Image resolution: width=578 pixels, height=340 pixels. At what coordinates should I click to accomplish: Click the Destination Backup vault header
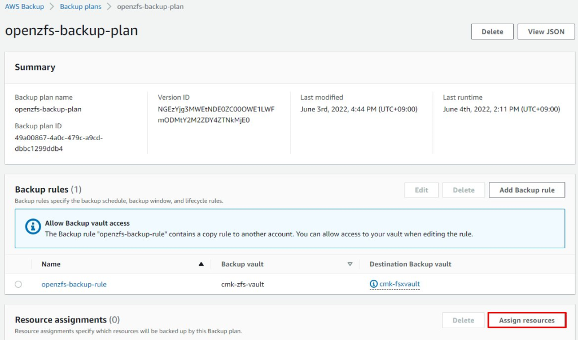click(x=410, y=264)
